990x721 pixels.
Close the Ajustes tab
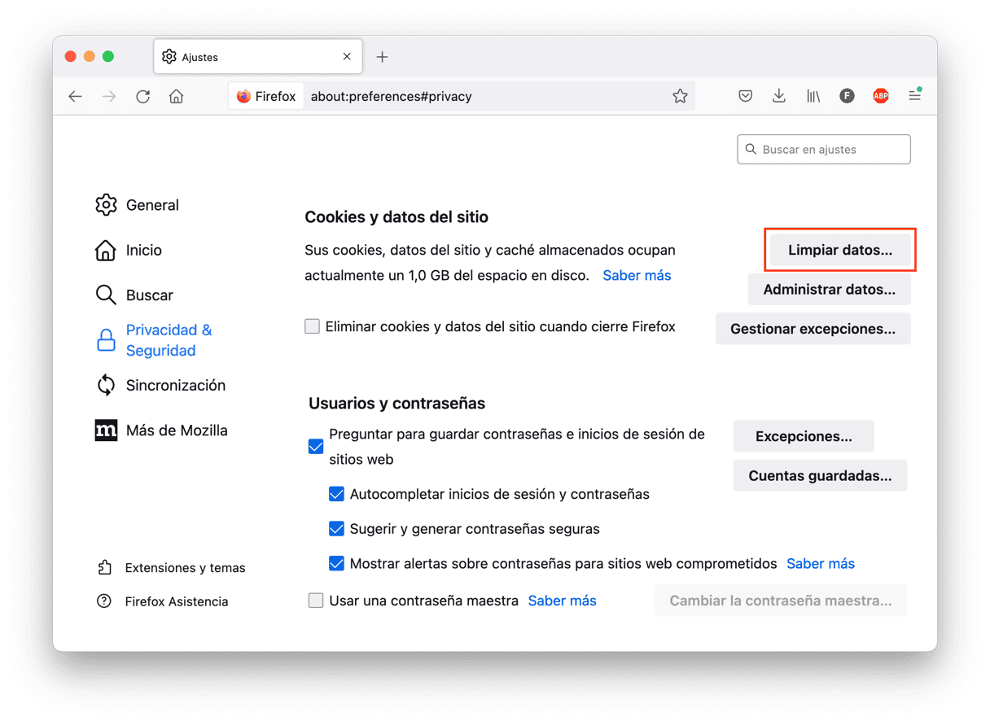pos(347,57)
